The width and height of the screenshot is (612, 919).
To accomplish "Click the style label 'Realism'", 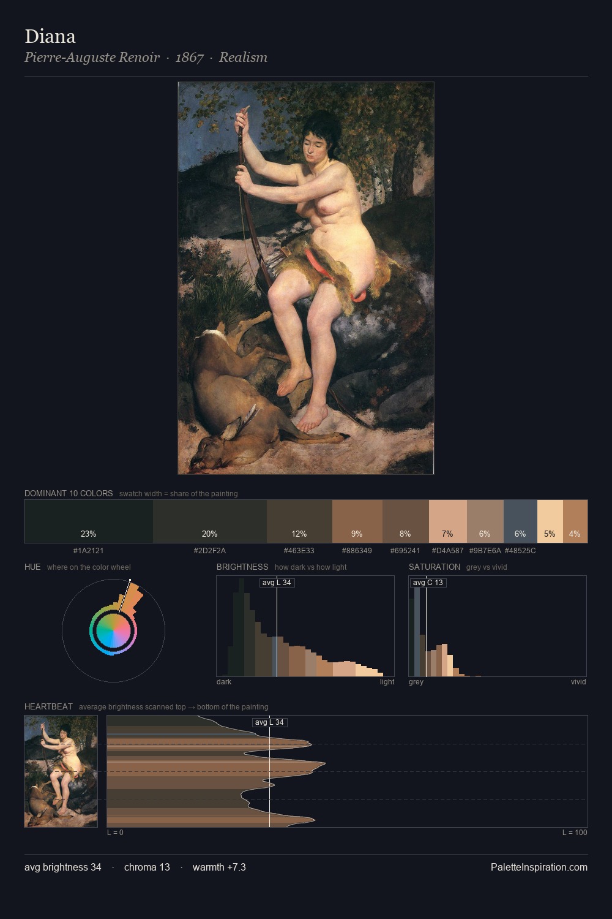I will tap(243, 58).
